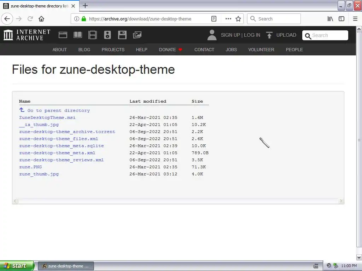Click the 11:00 PM system clock

pyautogui.click(x=349, y=266)
